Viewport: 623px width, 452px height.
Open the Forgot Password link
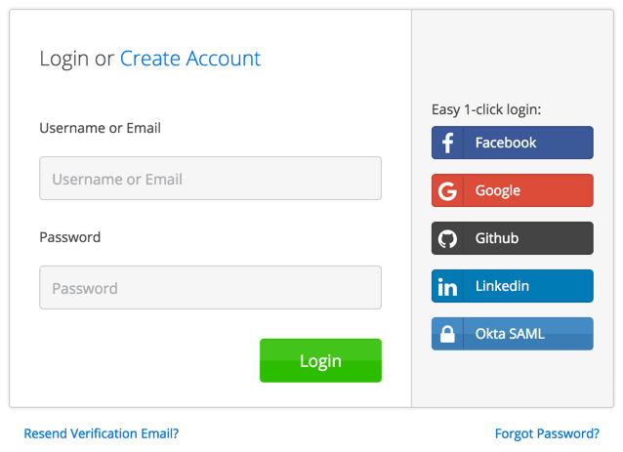[547, 433]
